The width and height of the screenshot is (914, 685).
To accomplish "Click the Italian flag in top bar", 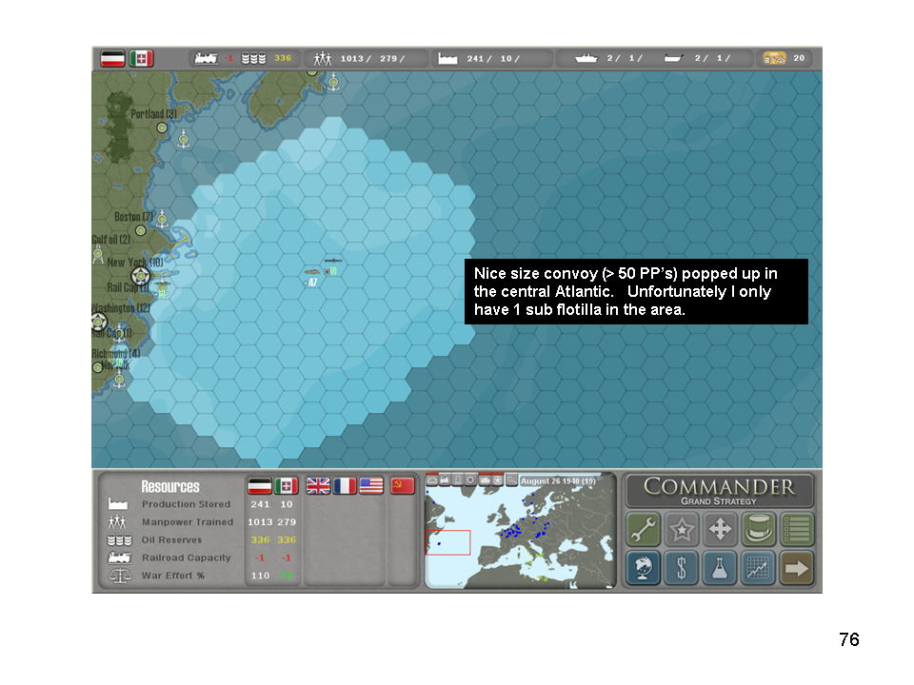I will [142, 58].
